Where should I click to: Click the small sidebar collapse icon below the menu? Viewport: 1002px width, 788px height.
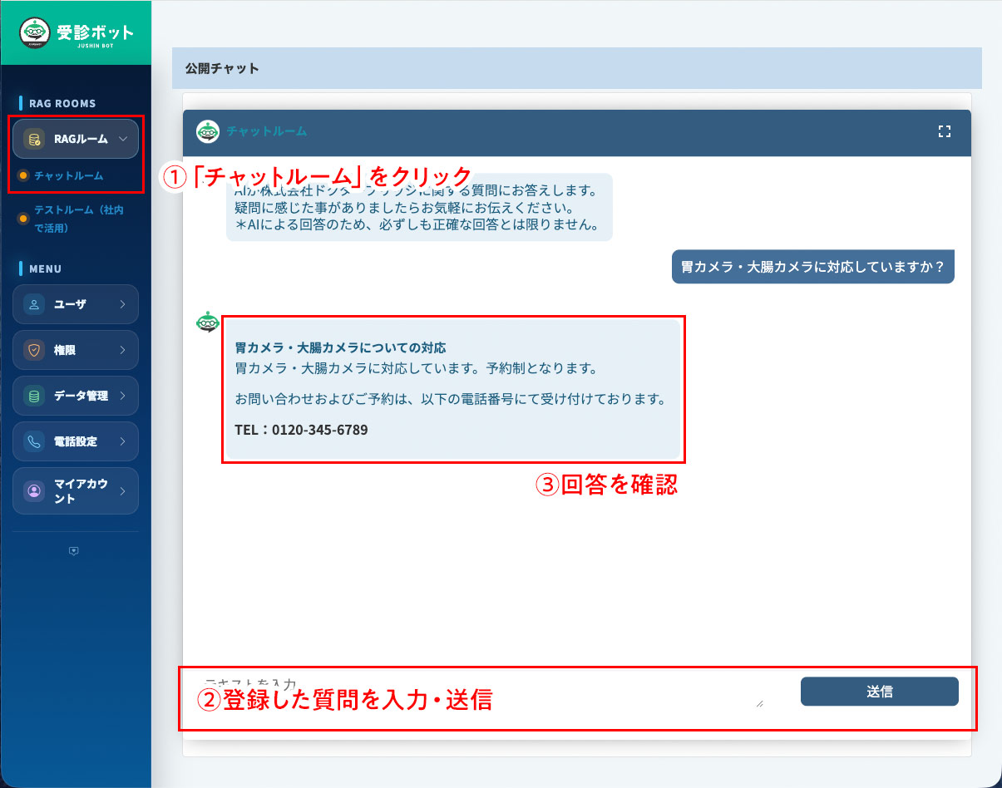pos(74,551)
